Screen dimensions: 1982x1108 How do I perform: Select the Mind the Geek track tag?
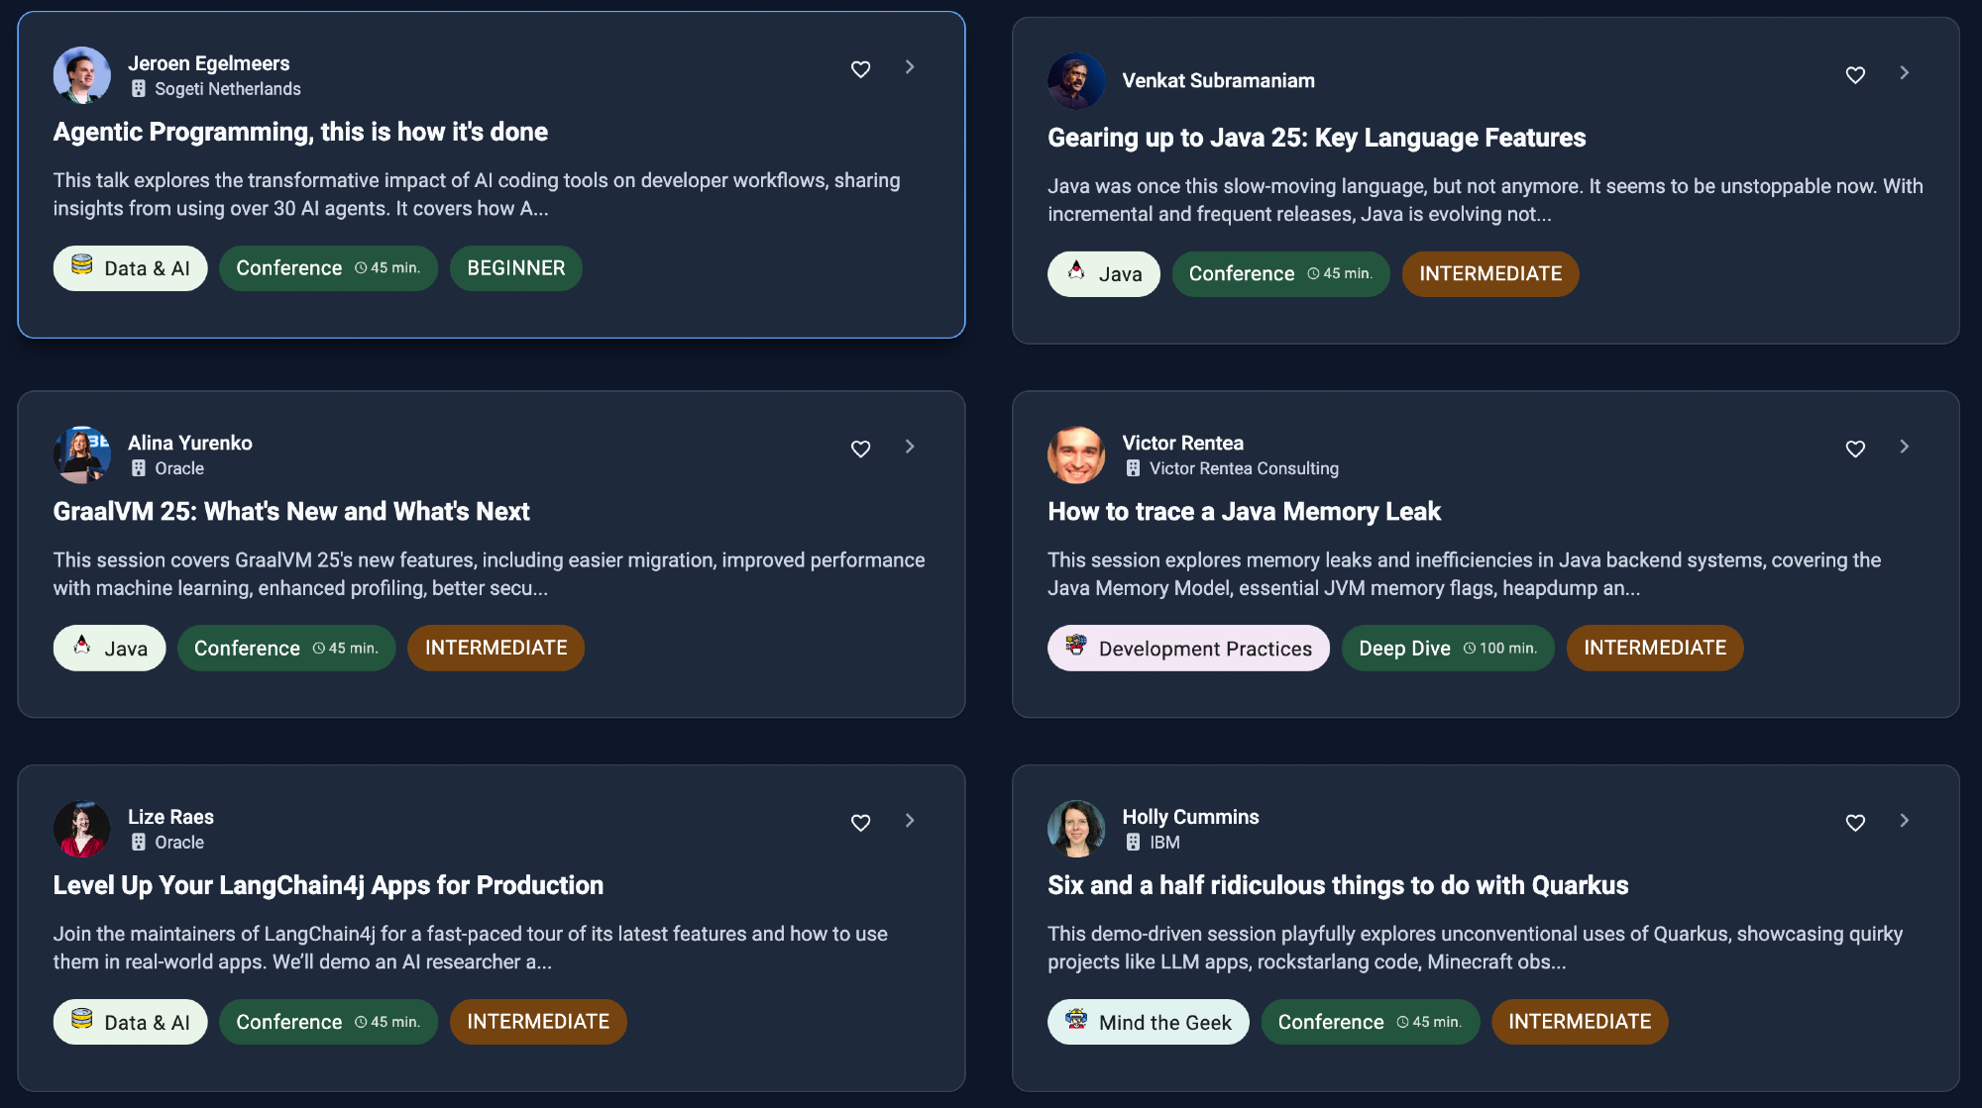click(x=1148, y=1022)
